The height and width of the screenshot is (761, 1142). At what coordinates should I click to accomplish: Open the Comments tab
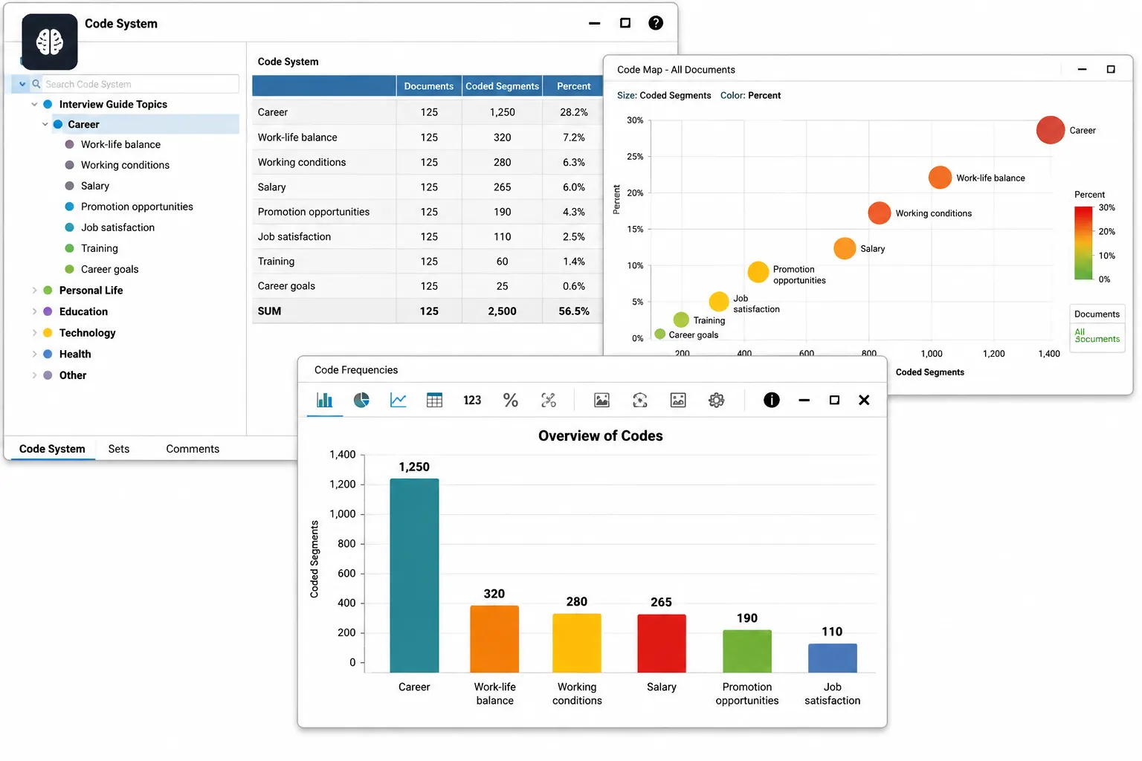(x=193, y=449)
